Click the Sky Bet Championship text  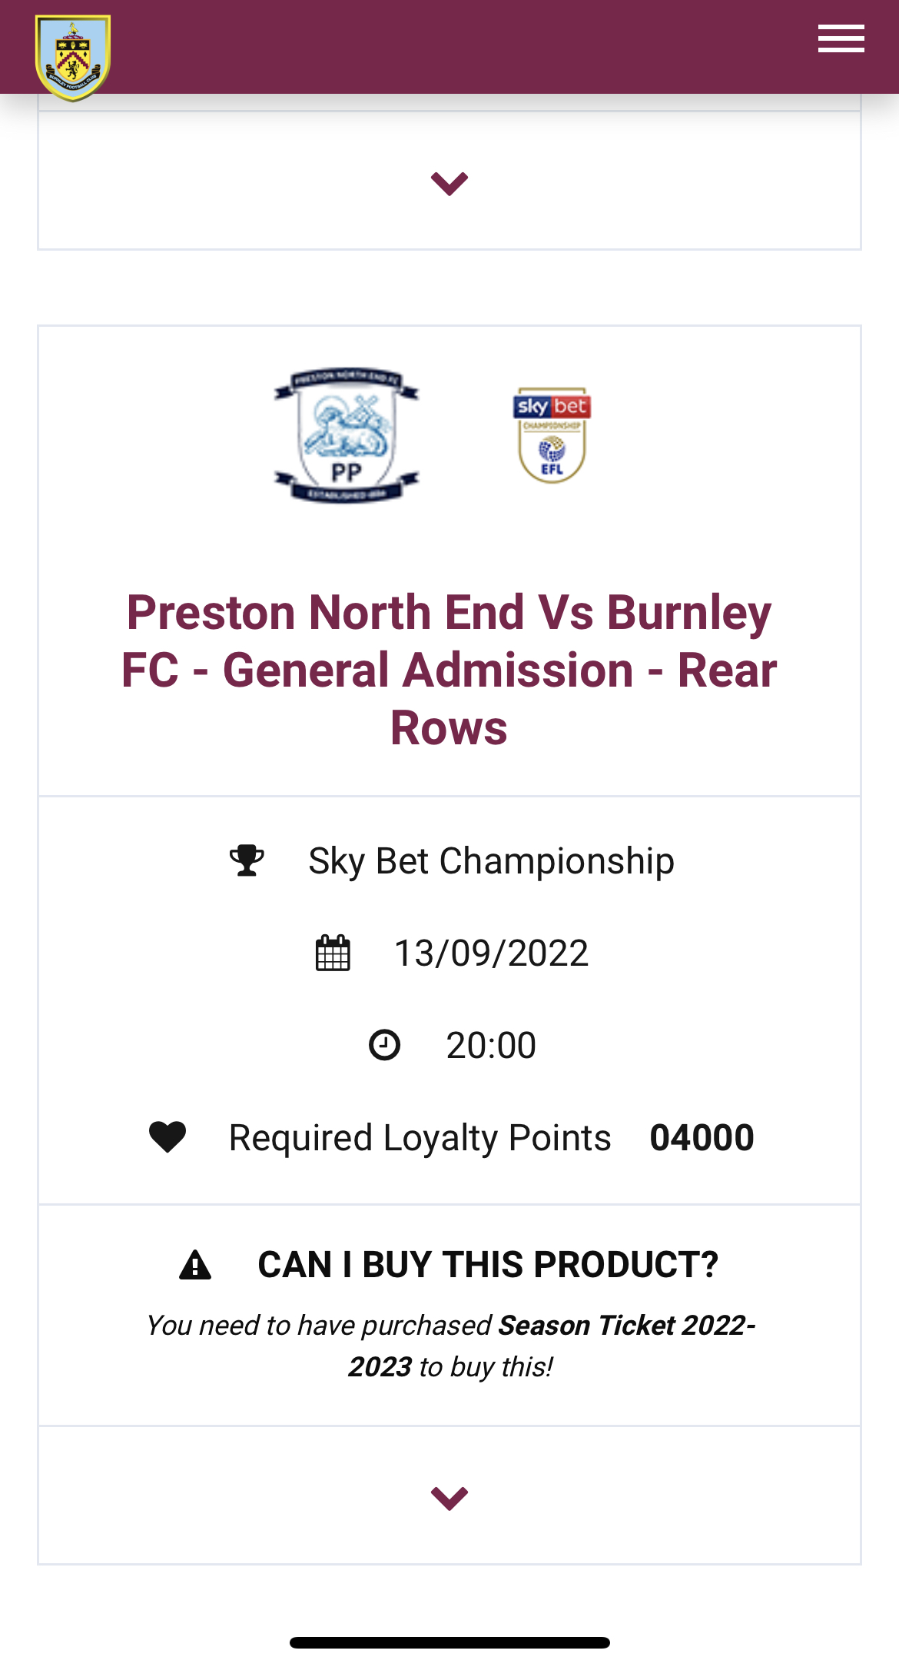click(491, 860)
